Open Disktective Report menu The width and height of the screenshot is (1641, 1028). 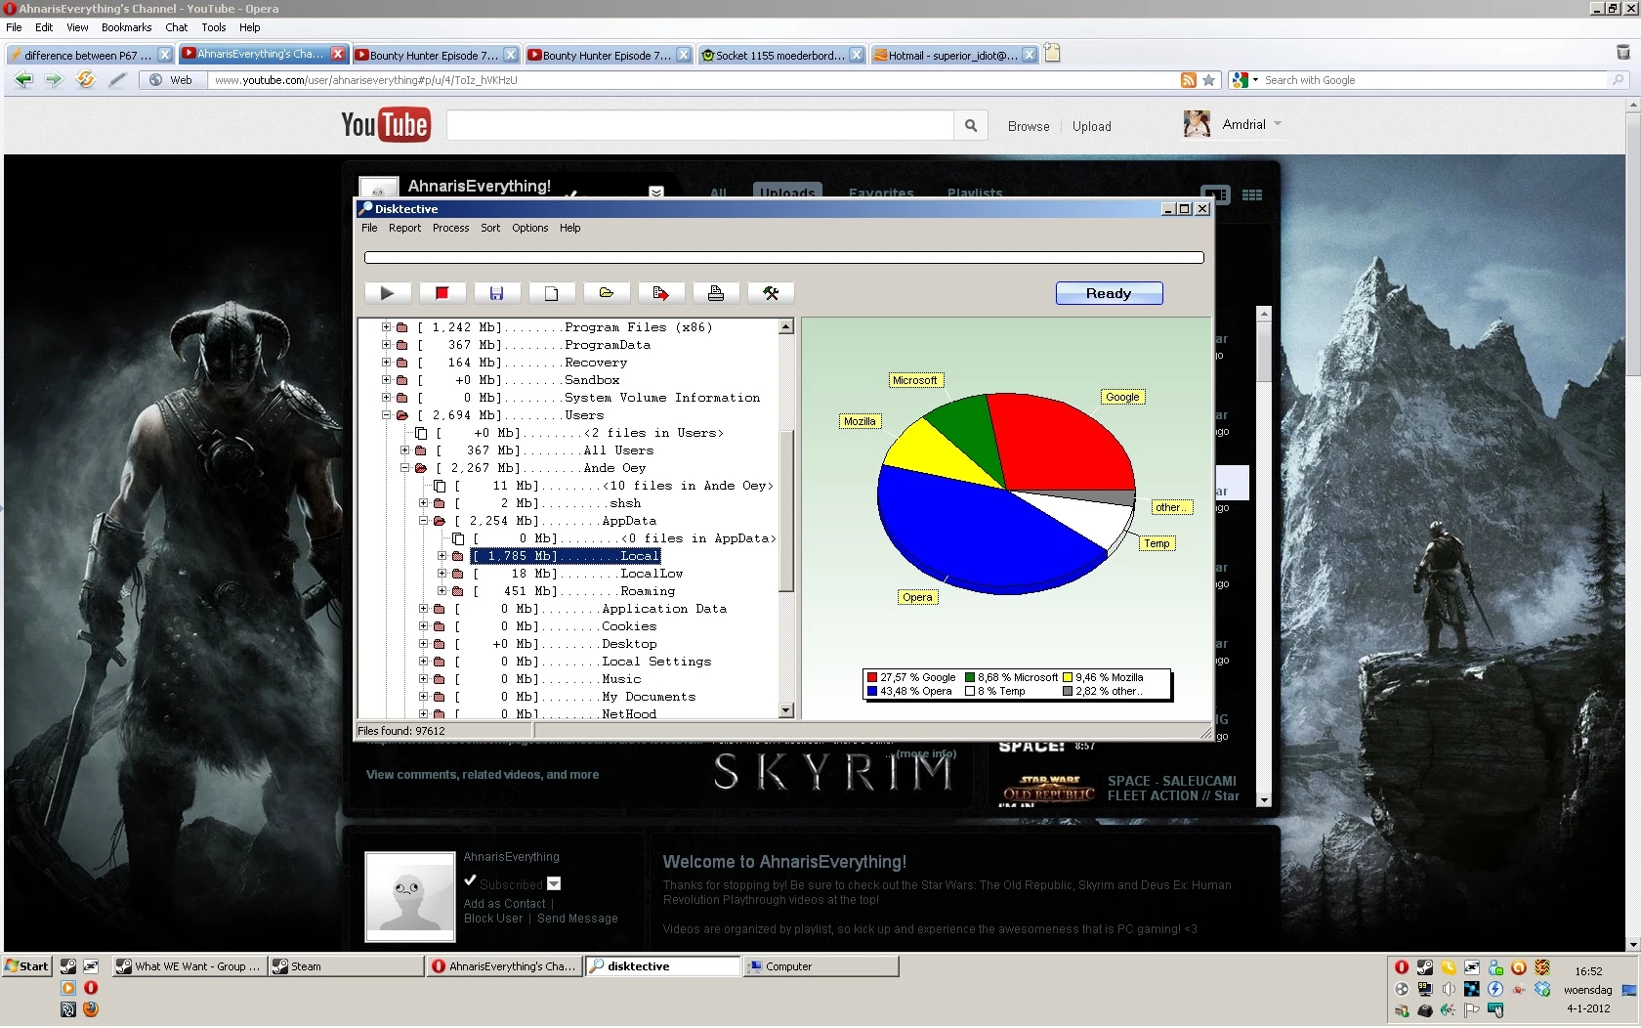(x=404, y=228)
